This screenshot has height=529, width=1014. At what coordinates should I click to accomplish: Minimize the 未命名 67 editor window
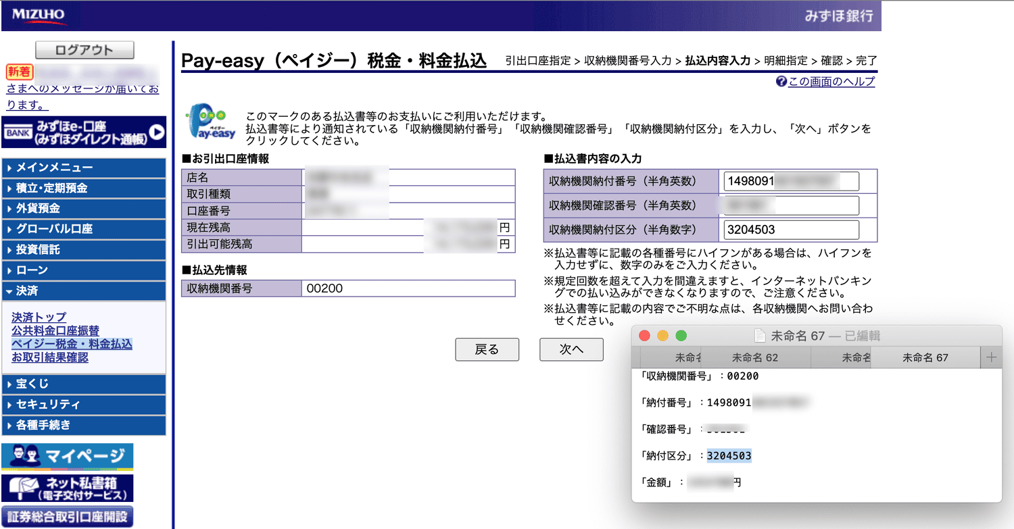click(662, 336)
